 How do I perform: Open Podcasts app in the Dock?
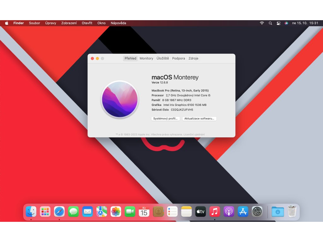pos(229,211)
